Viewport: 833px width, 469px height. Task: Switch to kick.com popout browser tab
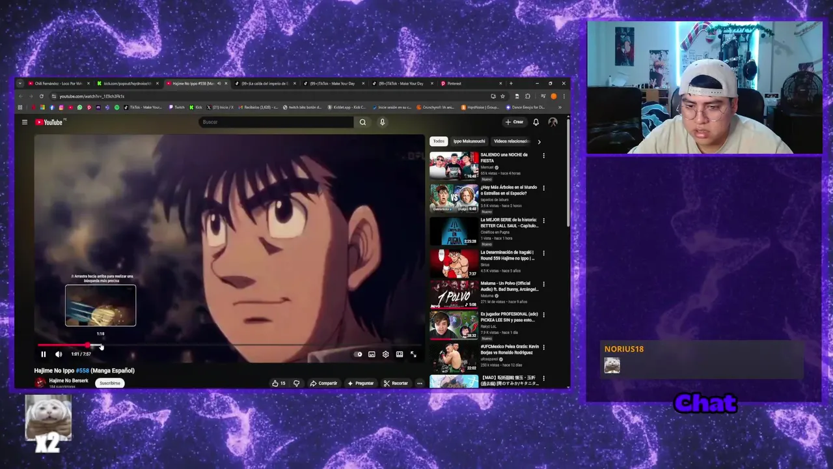[126, 83]
